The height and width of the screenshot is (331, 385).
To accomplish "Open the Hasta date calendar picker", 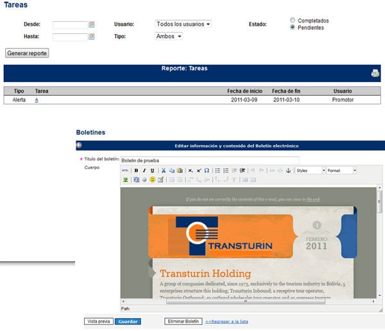I will [x=92, y=37].
